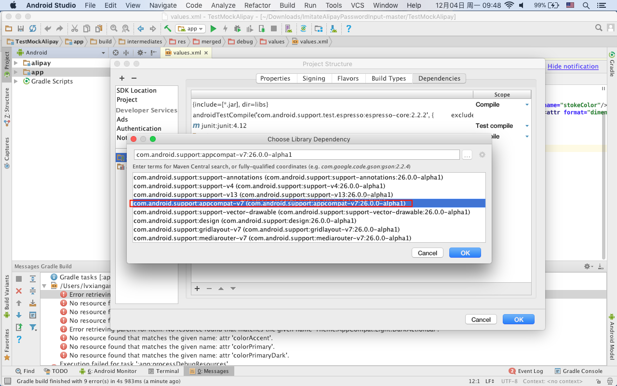Click OK in Choose Library Dependency dialog
The width and height of the screenshot is (617, 386).
coord(465,253)
